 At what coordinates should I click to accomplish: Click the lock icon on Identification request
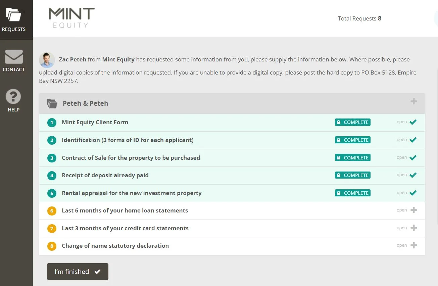pos(338,140)
